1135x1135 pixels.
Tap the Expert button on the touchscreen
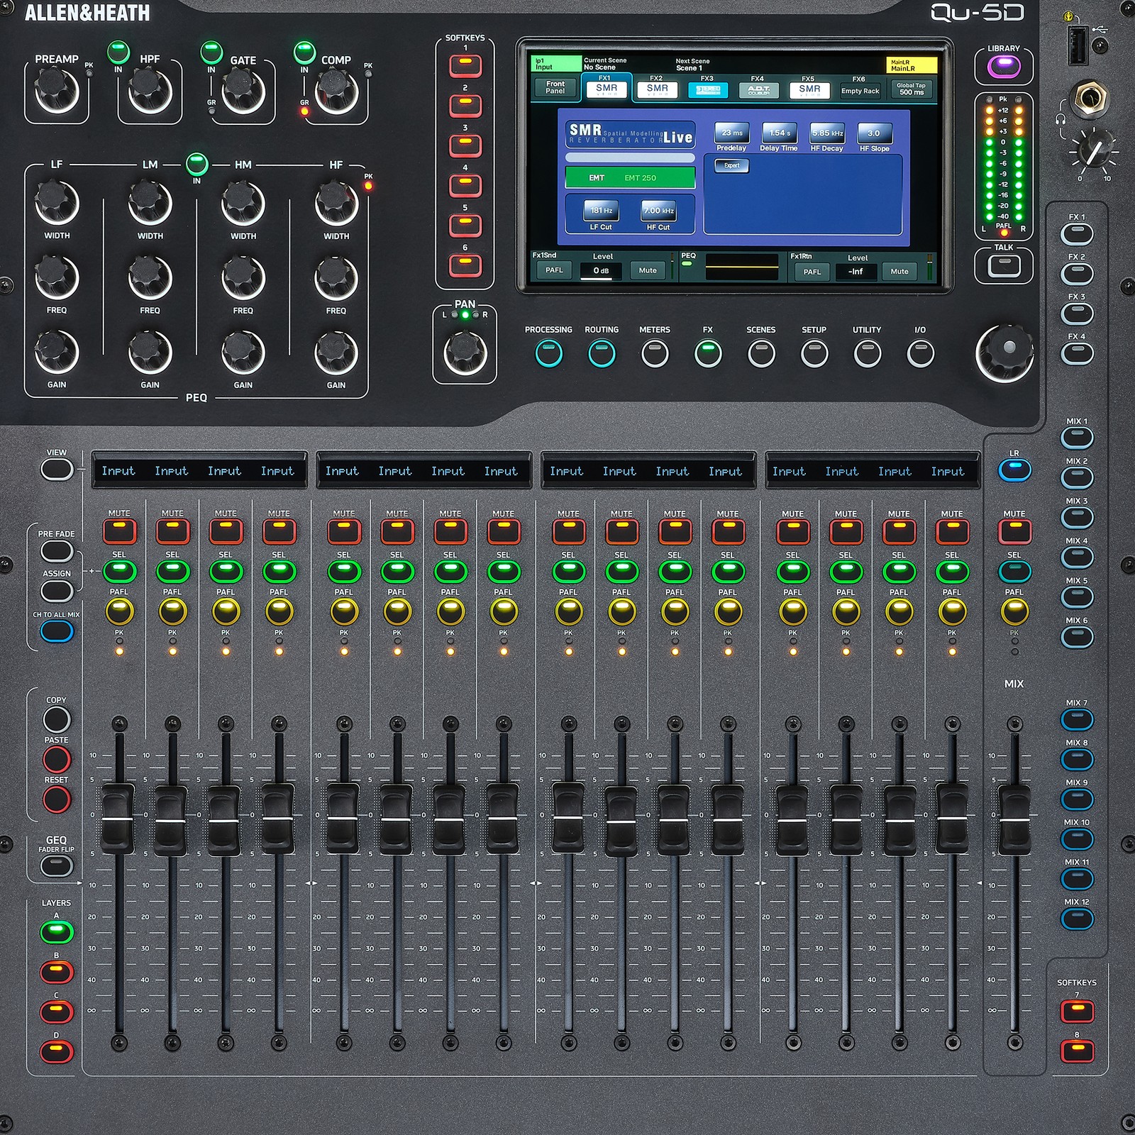click(x=731, y=165)
